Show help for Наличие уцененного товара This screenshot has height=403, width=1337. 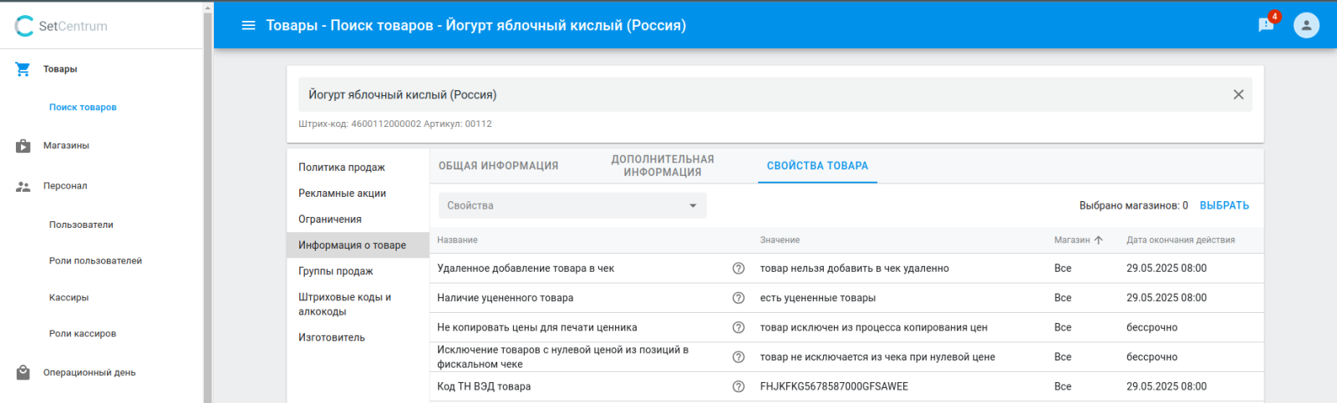(739, 298)
